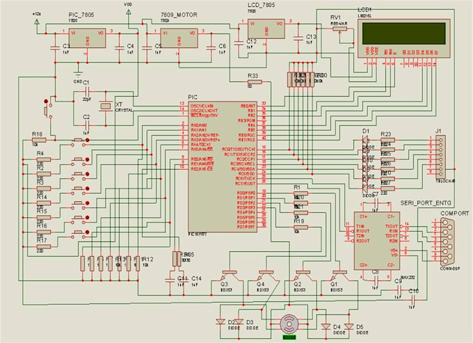Select capacitor C6 symbol
The image size is (473, 343).
(211, 48)
